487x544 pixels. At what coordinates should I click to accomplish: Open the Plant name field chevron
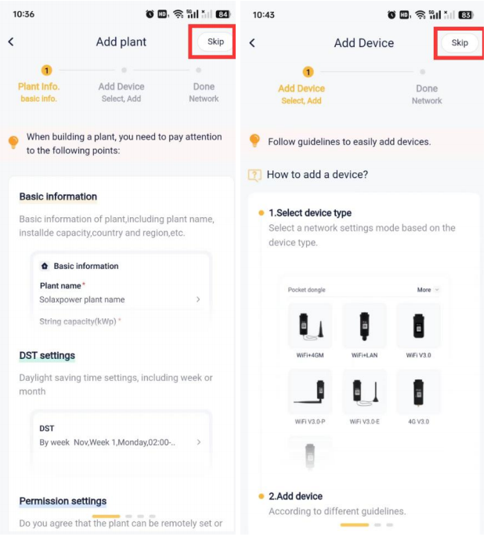click(x=198, y=299)
